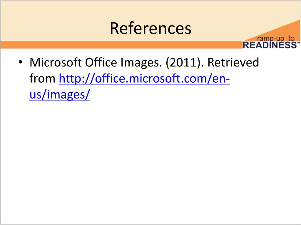This screenshot has width=301, height=225.
Task: Click the word "from" before the link
Action: (x=42, y=79)
